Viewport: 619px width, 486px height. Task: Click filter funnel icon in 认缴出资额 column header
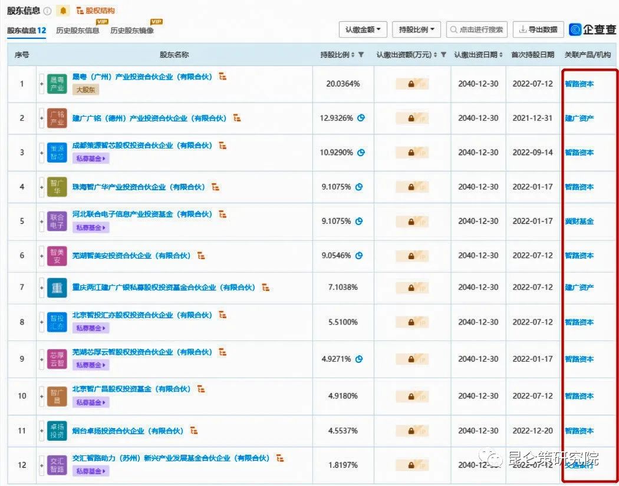click(443, 55)
